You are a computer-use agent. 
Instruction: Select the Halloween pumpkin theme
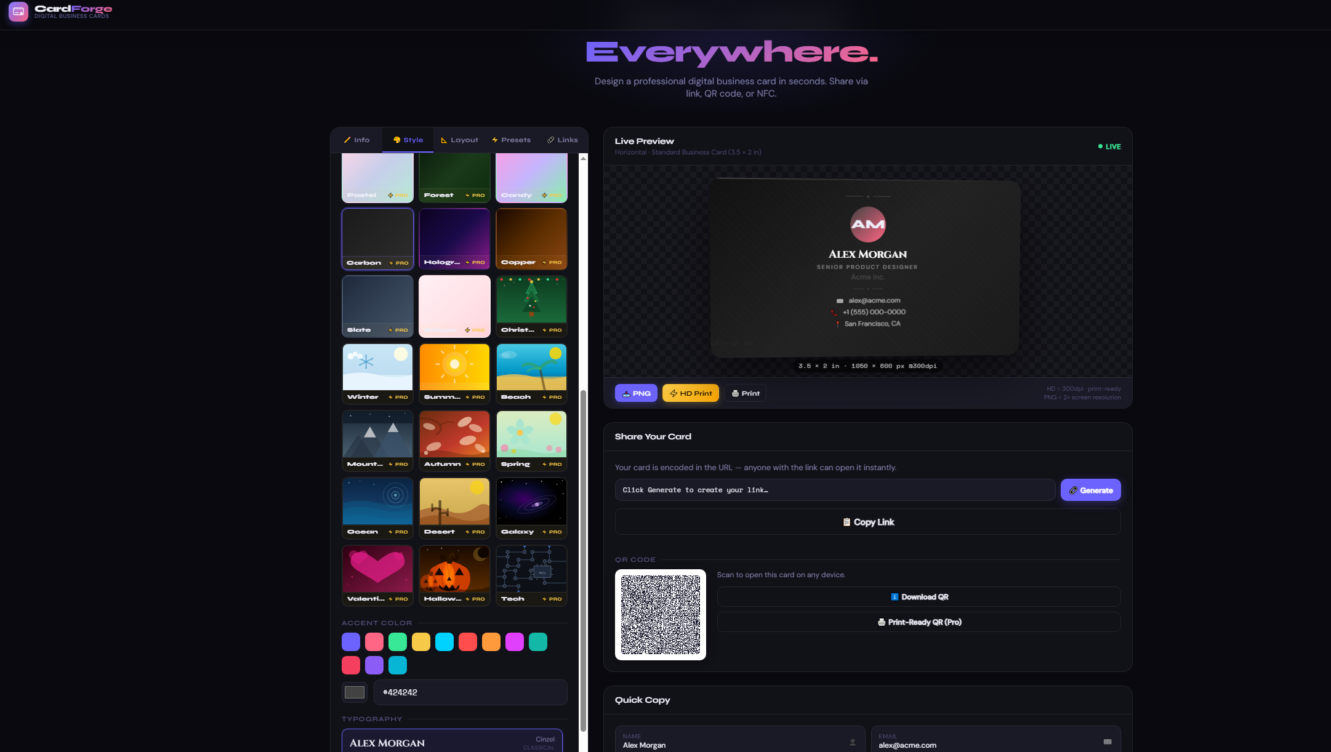pyautogui.click(x=454, y=575)
